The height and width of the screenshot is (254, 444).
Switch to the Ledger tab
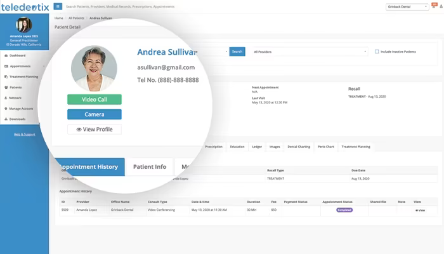point(257,147)
